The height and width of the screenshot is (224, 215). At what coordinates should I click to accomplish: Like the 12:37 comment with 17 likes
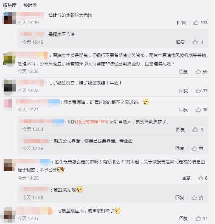coord(198,218)
